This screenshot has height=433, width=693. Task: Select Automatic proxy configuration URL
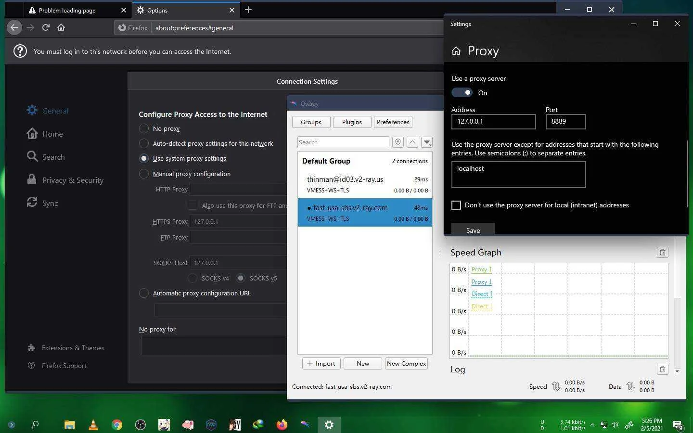pyautogui.click(x=143, y=293)
